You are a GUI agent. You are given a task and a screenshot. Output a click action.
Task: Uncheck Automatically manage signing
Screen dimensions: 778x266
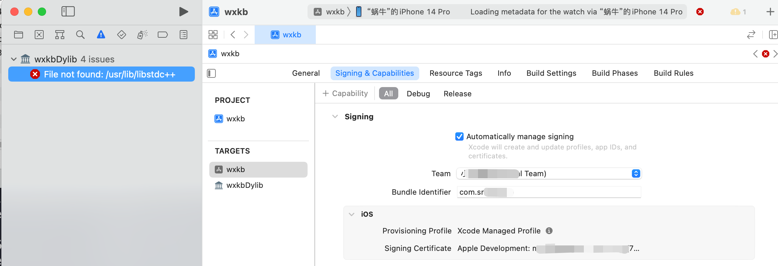(459, 136)
